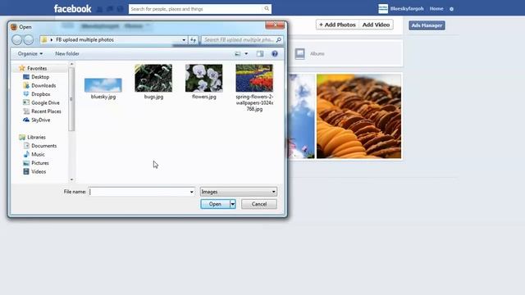Screen dimensions: 525x295
Task: Click the navigation pane scroll down arrow
Action: click(x=71, y=179)
